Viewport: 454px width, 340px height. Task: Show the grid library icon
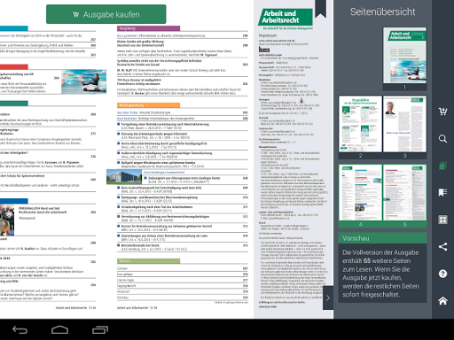coord(442,220)
